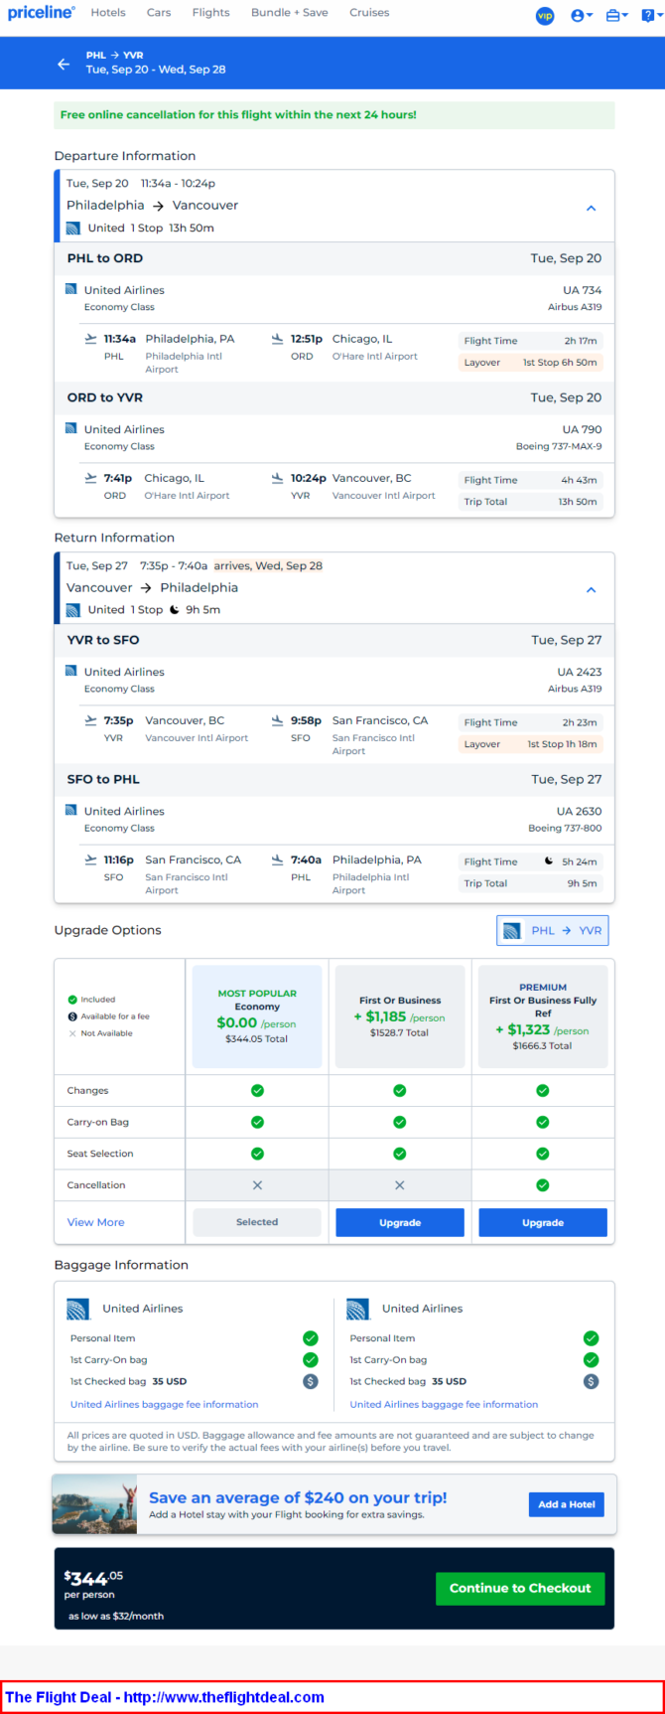Open the Flights menu item

pos(210,13)
